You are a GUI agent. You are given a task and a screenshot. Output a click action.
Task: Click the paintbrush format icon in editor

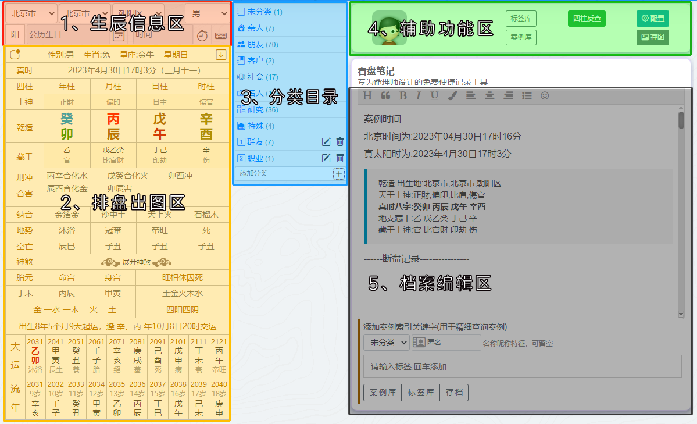coord(452,96)
